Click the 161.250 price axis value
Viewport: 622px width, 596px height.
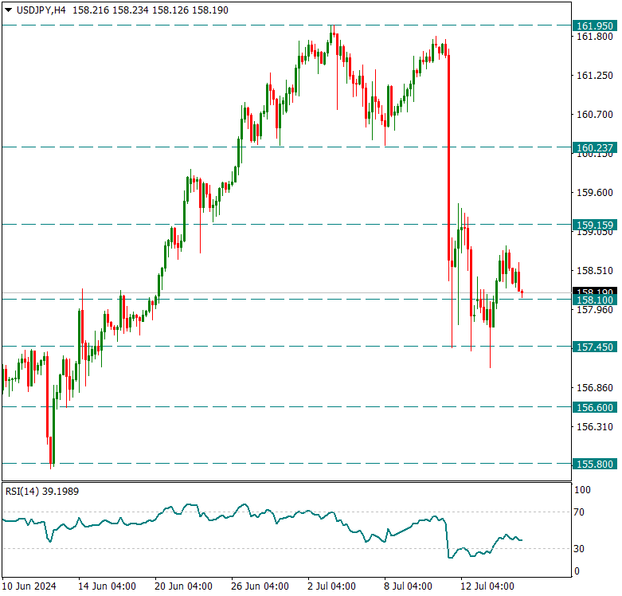(x=595, y=76)
